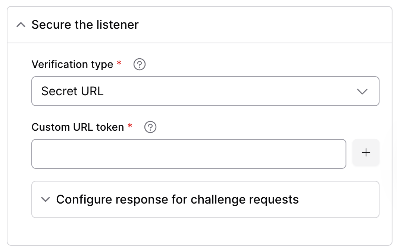This screenshot has width=397, height=251.
Task: Click empty area inside Configure response panel
Action: tap(339, 199)
